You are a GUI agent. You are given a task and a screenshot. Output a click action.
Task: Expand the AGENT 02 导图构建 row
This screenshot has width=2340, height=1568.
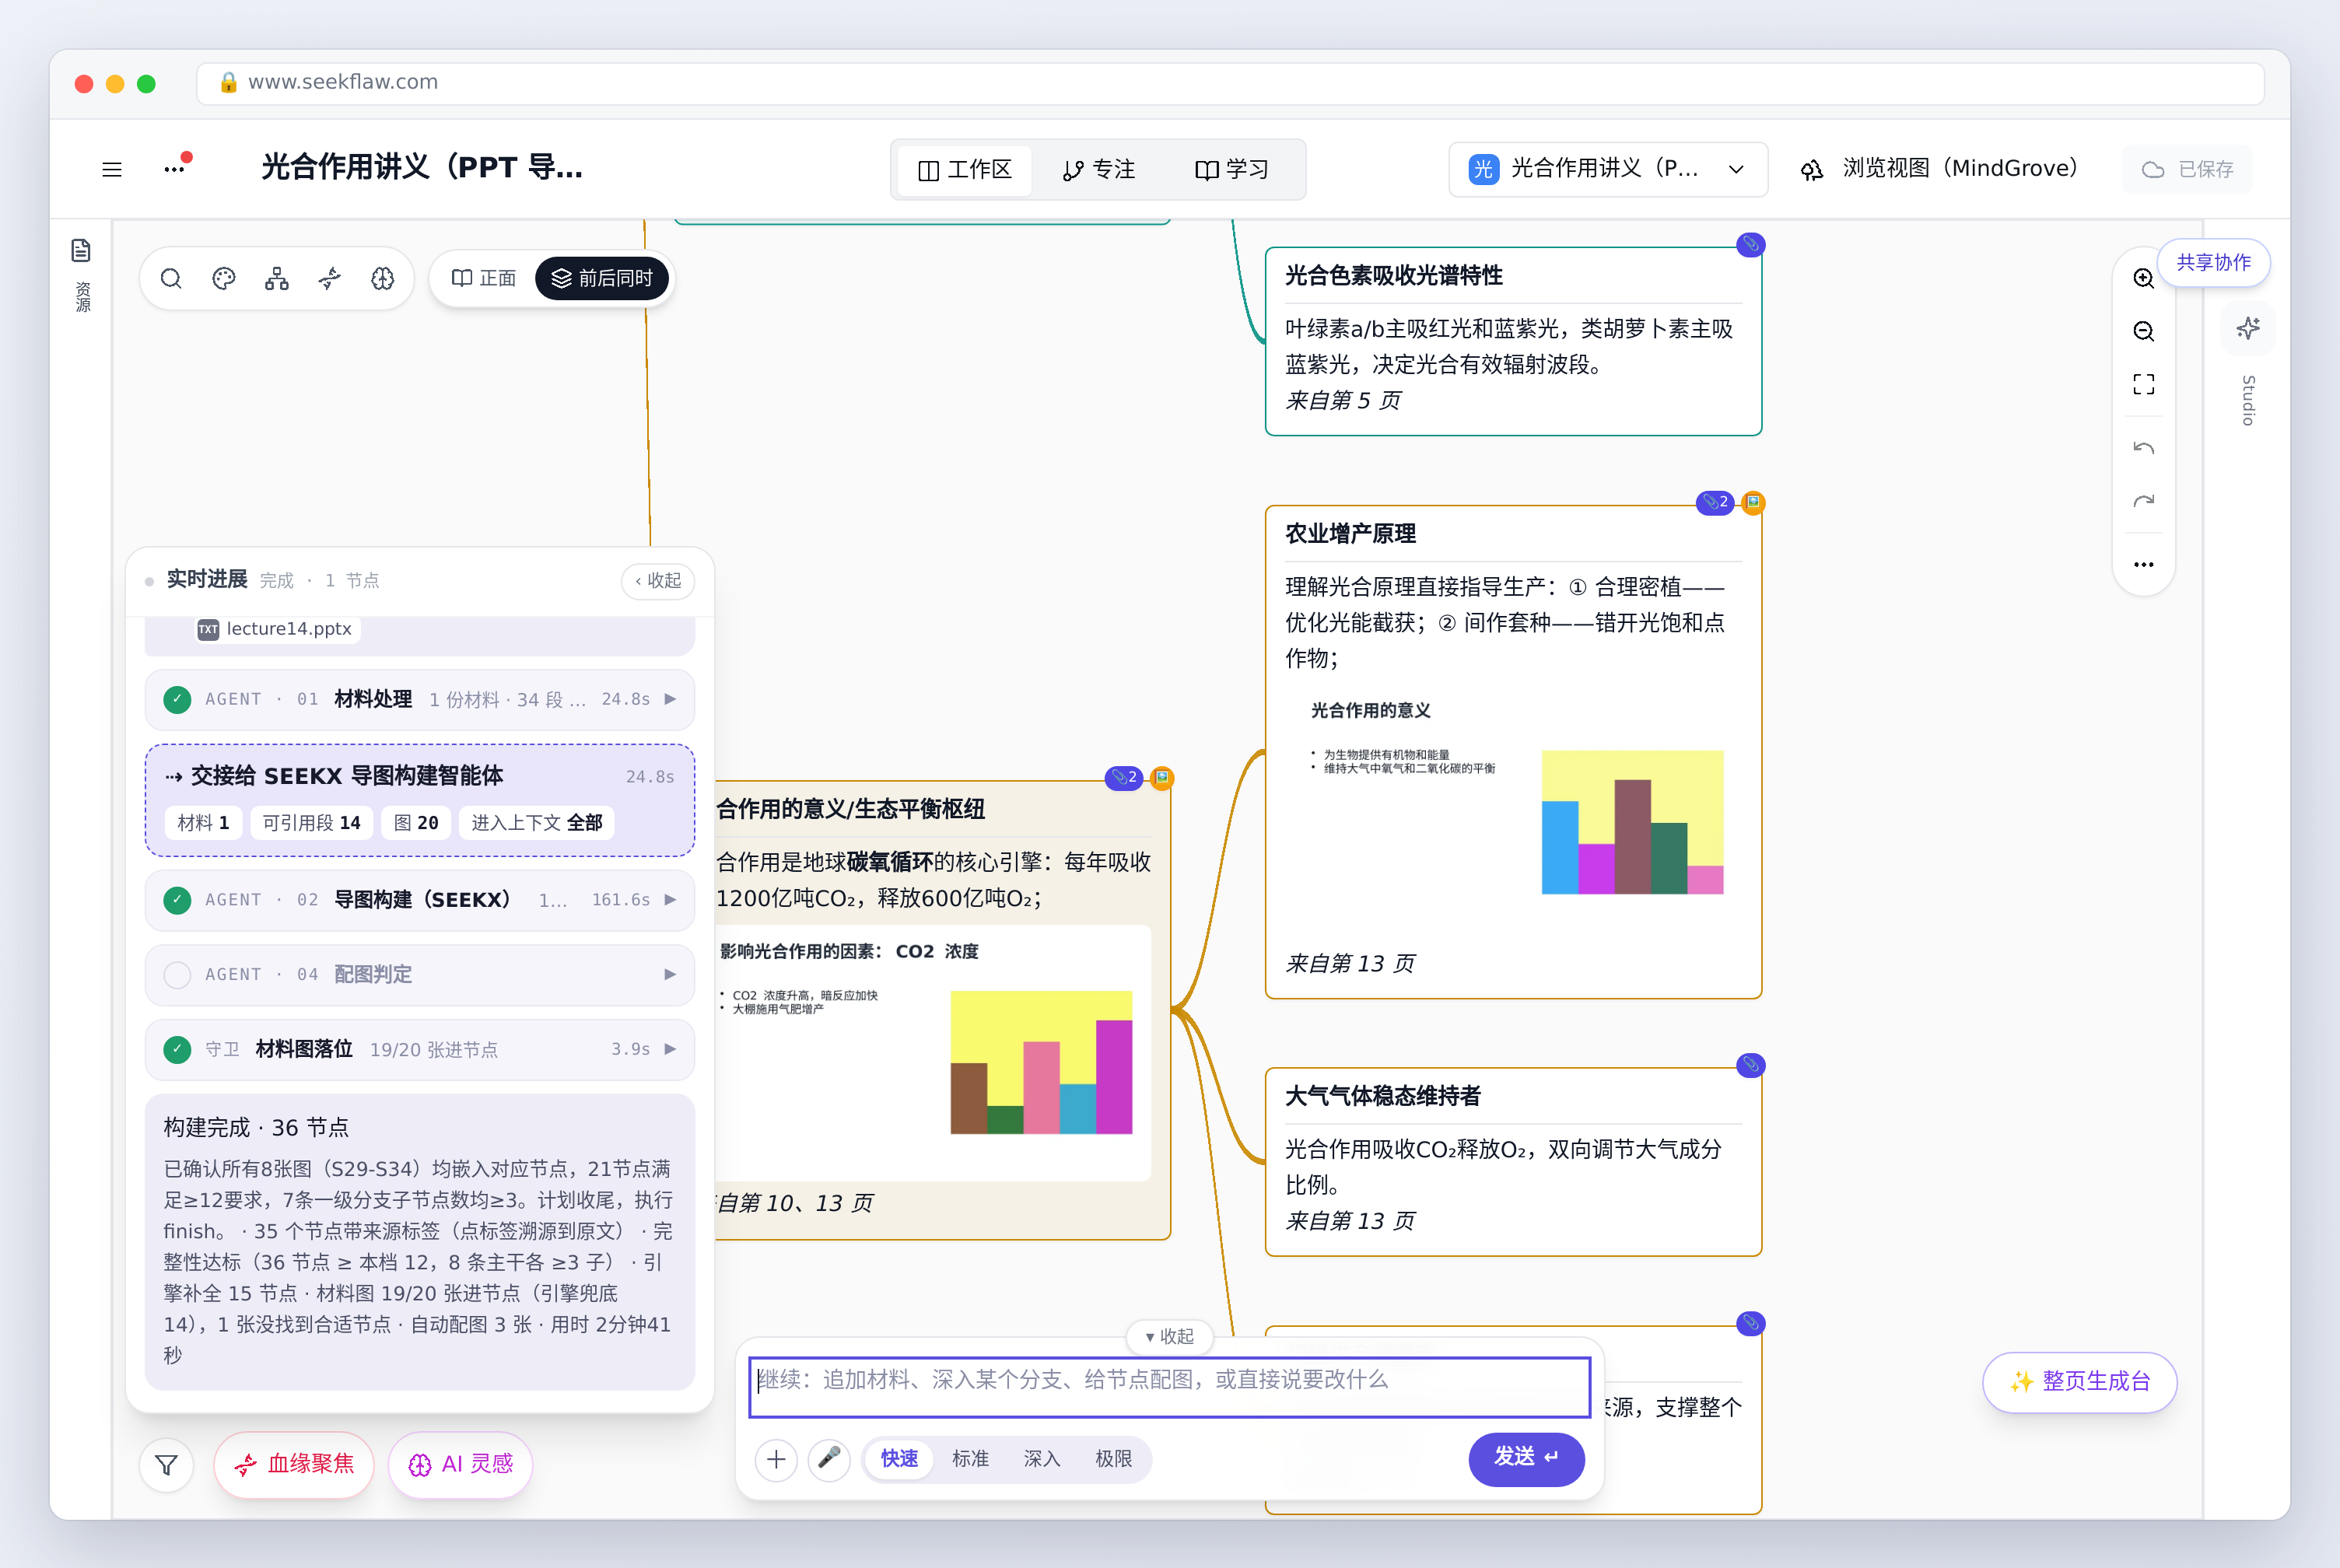[420, 900]
